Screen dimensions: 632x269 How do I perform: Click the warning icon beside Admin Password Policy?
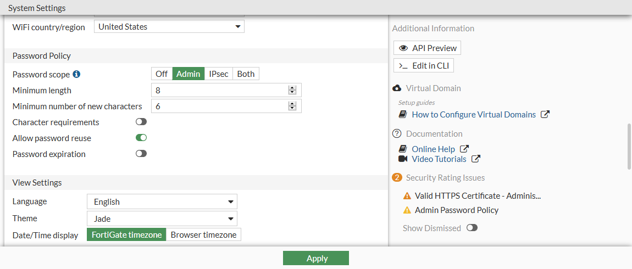[407, 210]
